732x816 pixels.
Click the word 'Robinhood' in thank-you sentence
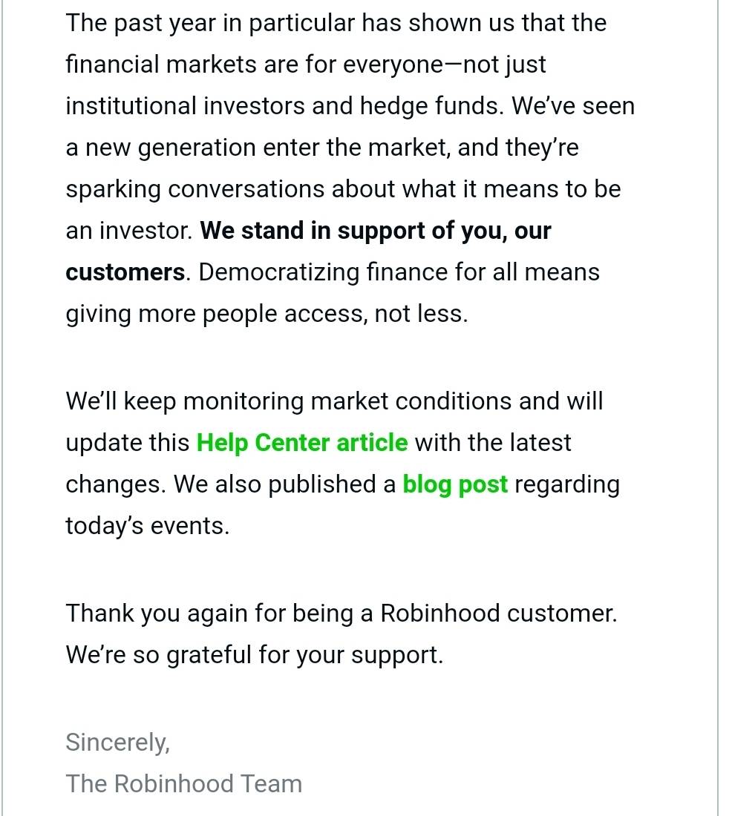click(440, 613)
